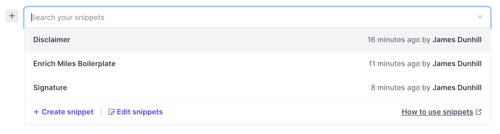The height and width of the screenshot is (134, 500).
Task: Click the 11 minutes ago timestamp
Action: [x=394, y=64]
